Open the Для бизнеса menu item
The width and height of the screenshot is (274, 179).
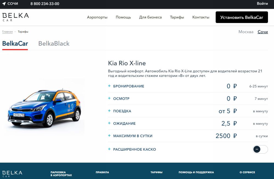point(150,17)
